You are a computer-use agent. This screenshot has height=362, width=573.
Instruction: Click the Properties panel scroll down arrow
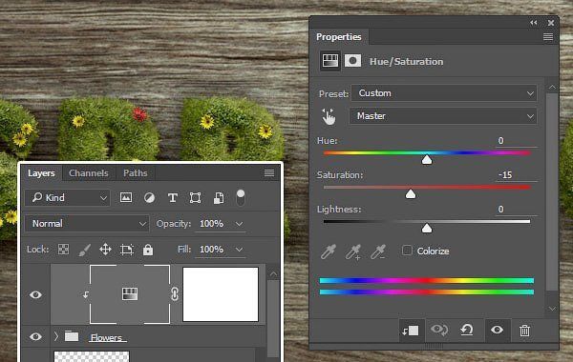552,309
